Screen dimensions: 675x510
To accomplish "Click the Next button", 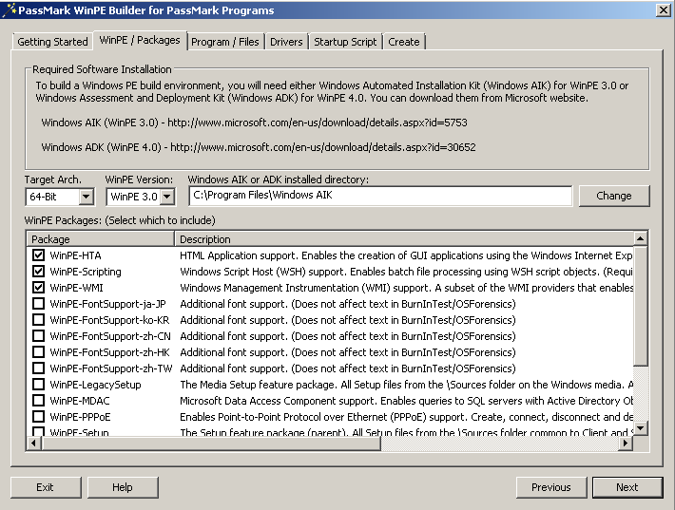I will click(x=627, y=487).
